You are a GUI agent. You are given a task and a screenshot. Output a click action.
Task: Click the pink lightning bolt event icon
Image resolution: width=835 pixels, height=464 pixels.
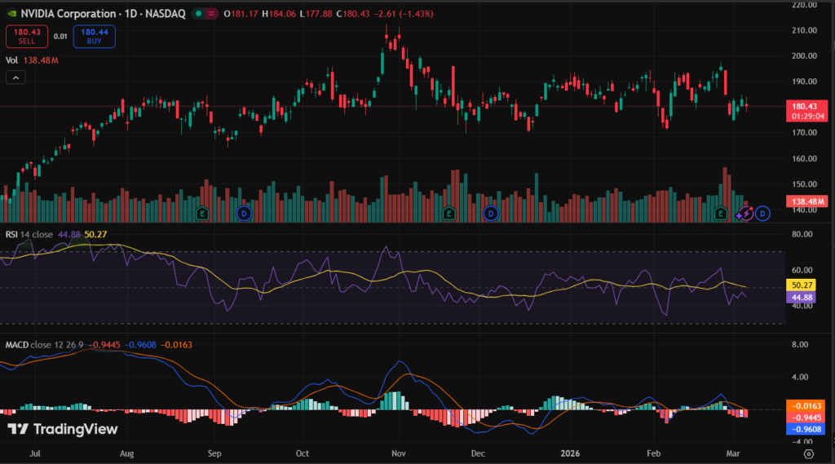[744, 214]
